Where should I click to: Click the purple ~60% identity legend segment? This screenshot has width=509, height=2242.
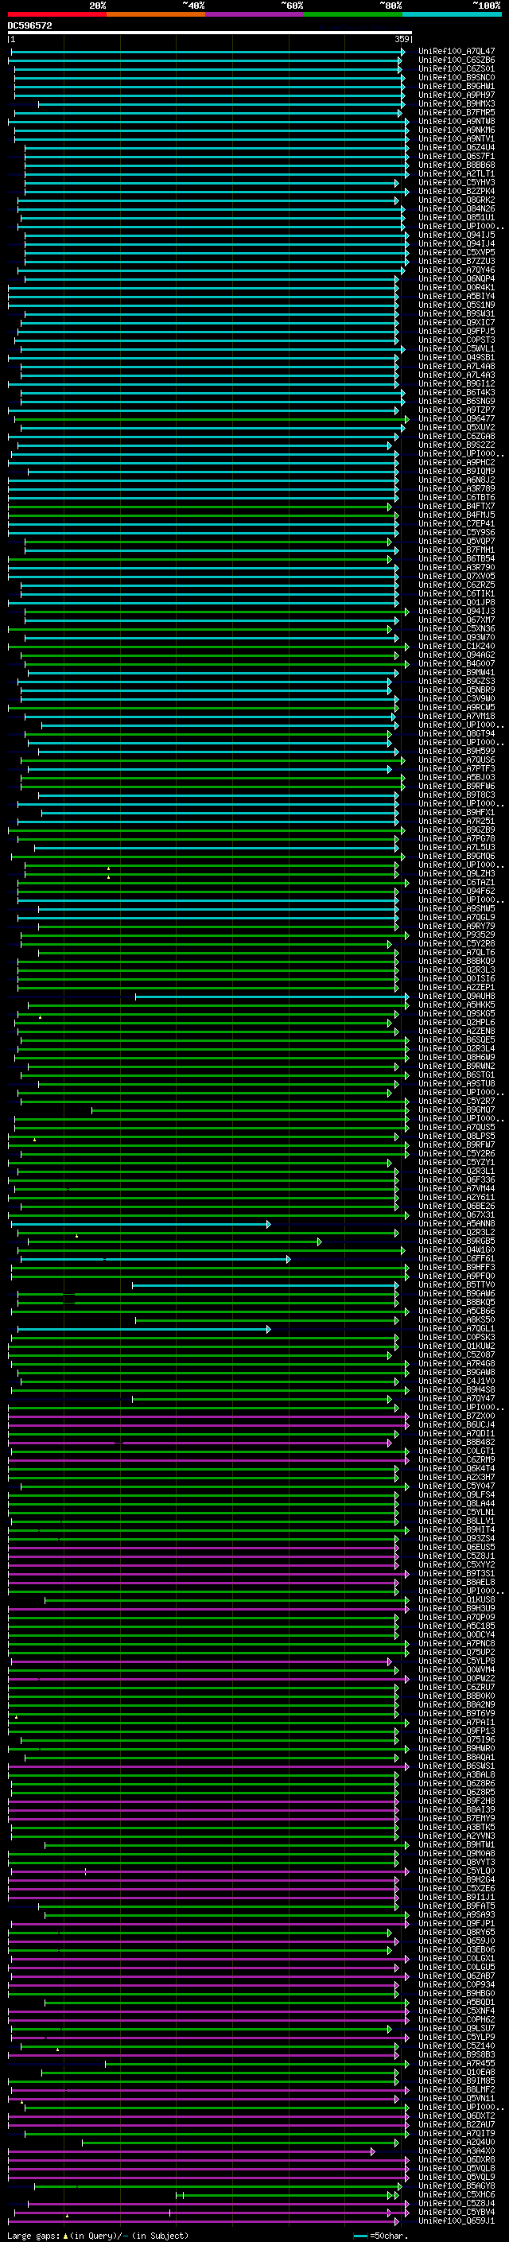pos(255,15)
